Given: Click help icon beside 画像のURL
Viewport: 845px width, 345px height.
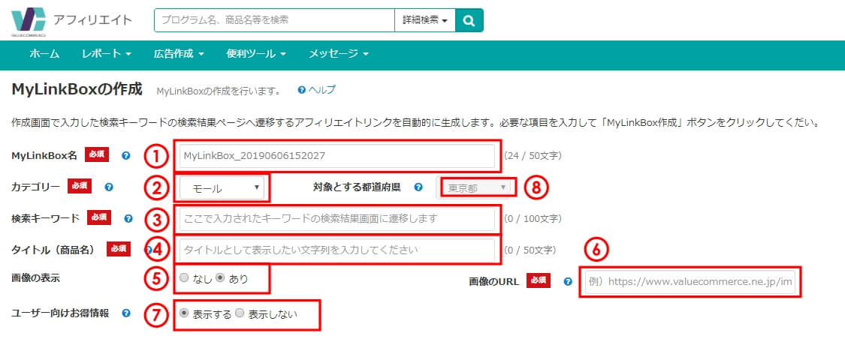Looking at the screenshot, I should pos(568,281).
